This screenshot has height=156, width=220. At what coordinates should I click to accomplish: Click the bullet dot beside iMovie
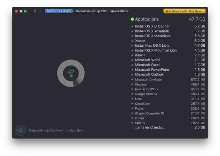tap(132, 55)
